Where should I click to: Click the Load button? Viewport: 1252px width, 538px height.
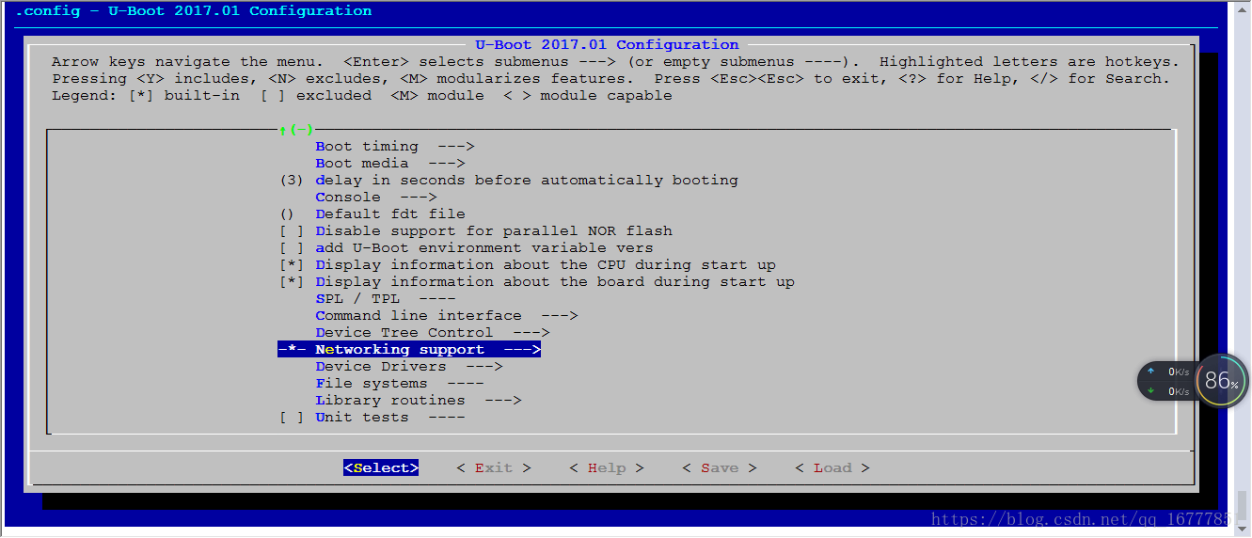832,467
